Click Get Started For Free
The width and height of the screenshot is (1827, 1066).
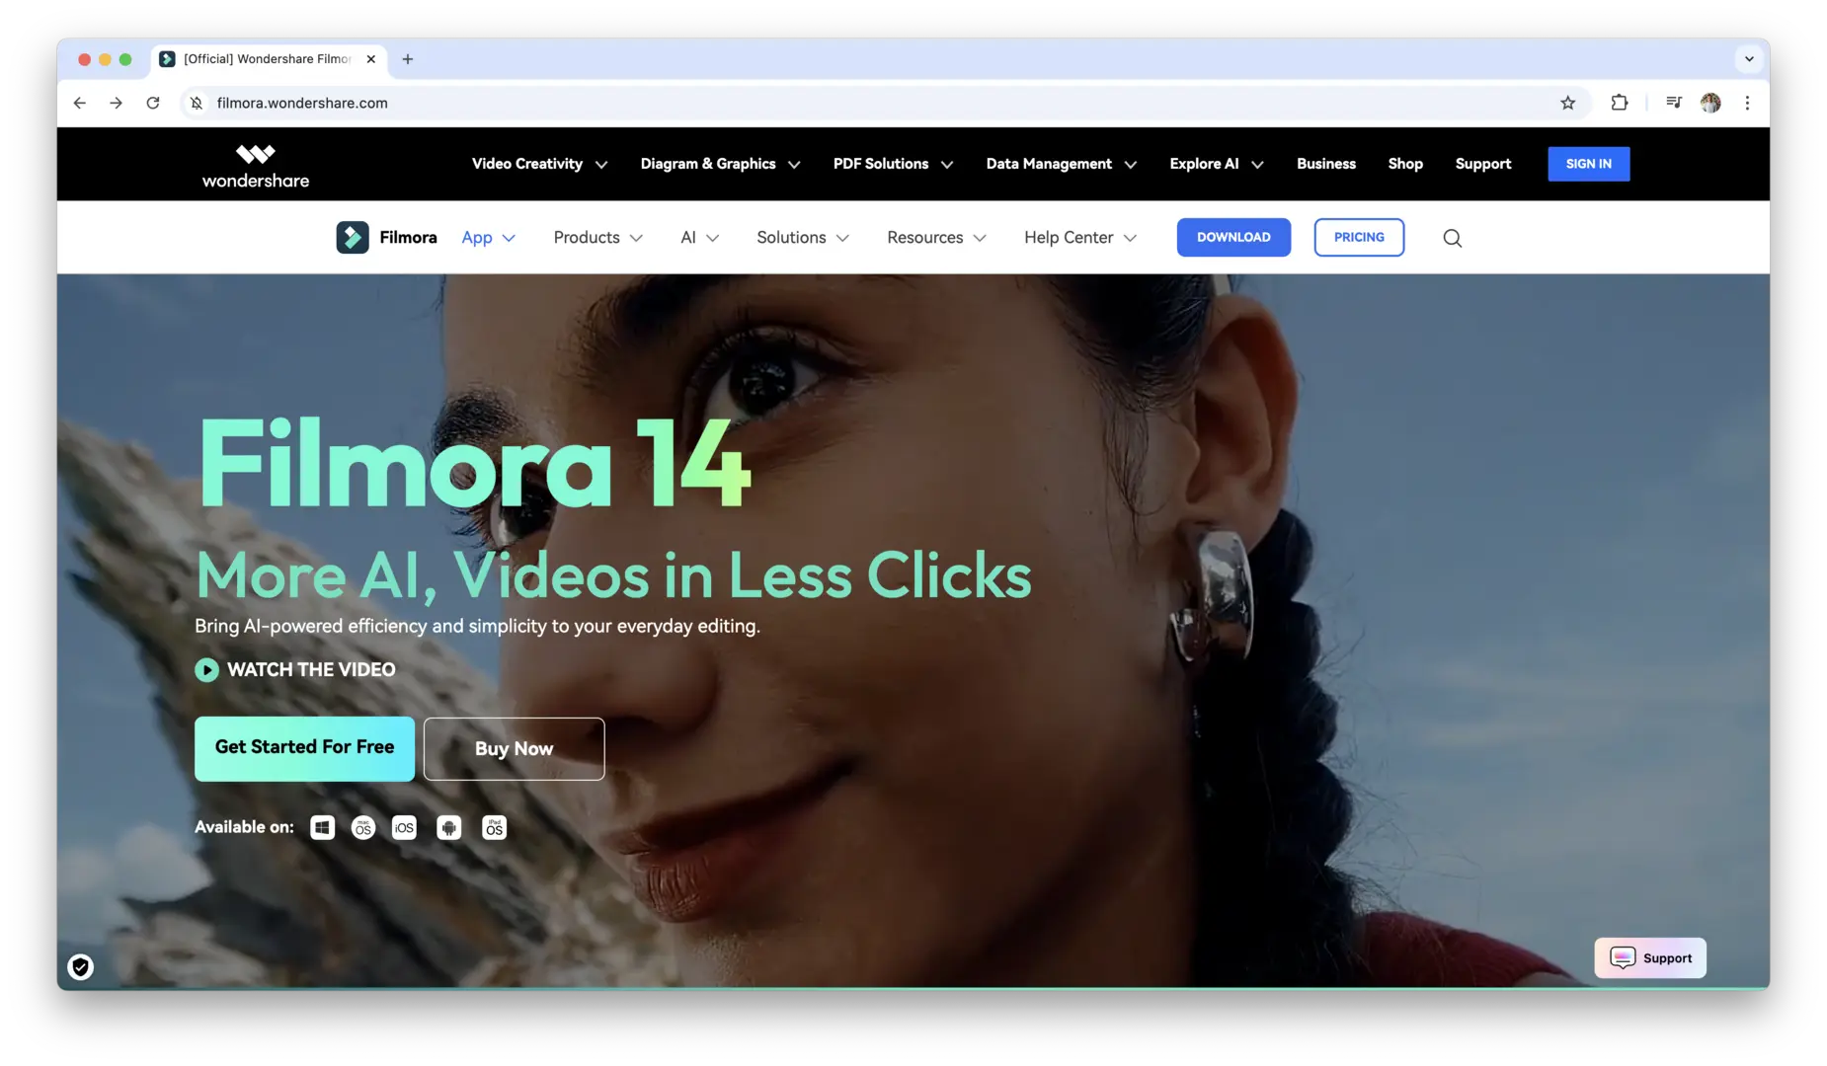coord(304,748)
